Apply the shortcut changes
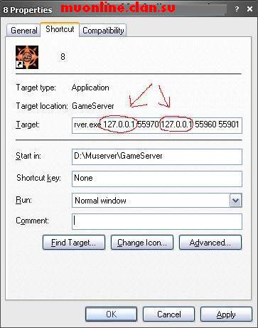Screen dimensions: 258x328 [226, 314]
